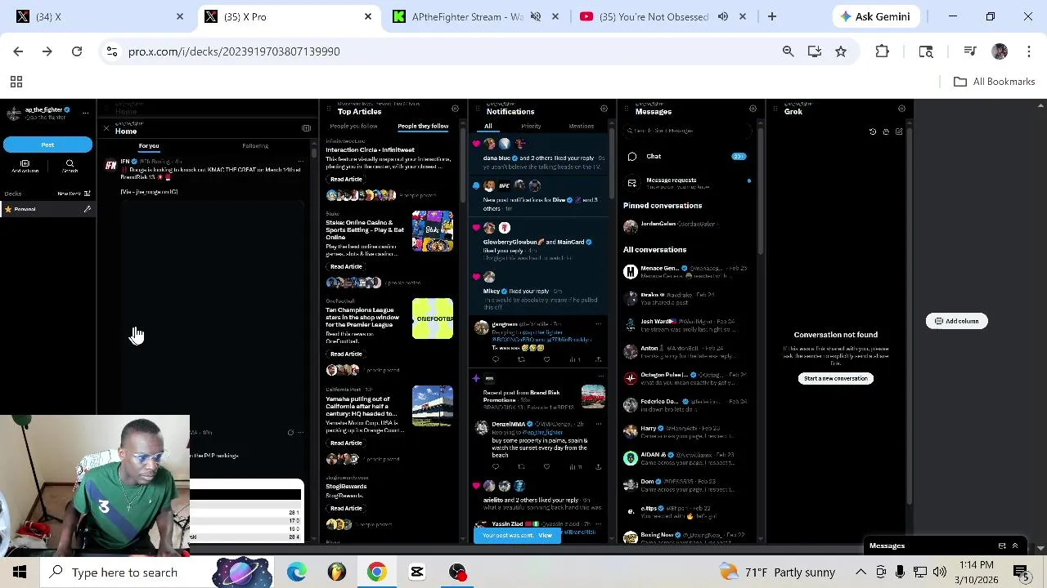
Task: Like the DenzelMMA post
Action: coord(546,466)
